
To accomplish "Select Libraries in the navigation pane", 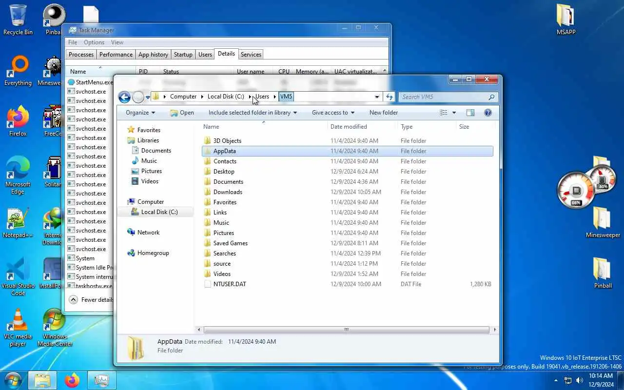I will coord(148,140).
